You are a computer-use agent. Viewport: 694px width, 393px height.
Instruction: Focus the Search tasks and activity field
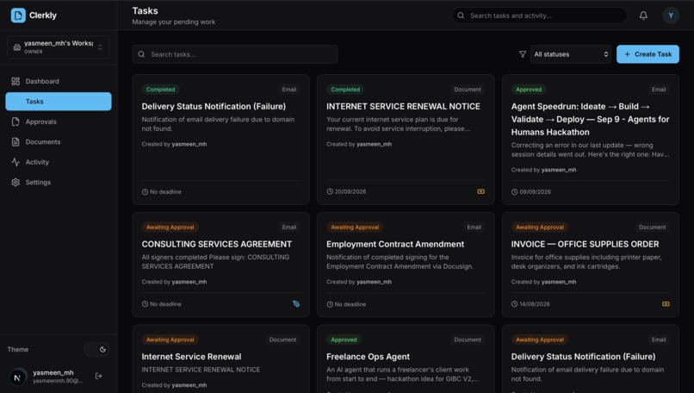[x=540, y=16]
